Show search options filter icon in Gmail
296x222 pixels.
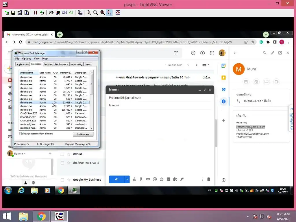pos(176,53)
